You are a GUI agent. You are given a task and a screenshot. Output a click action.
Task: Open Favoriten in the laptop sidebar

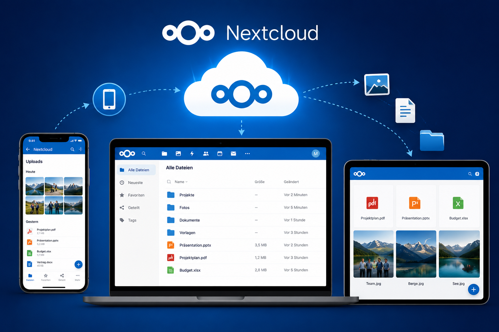(x=136, y=195)
